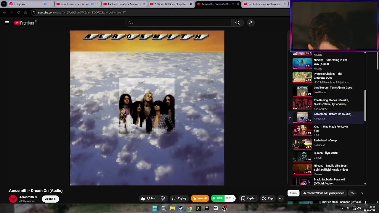
Task: Open Steam from the taskbar
Action: [x=181, y=208]
